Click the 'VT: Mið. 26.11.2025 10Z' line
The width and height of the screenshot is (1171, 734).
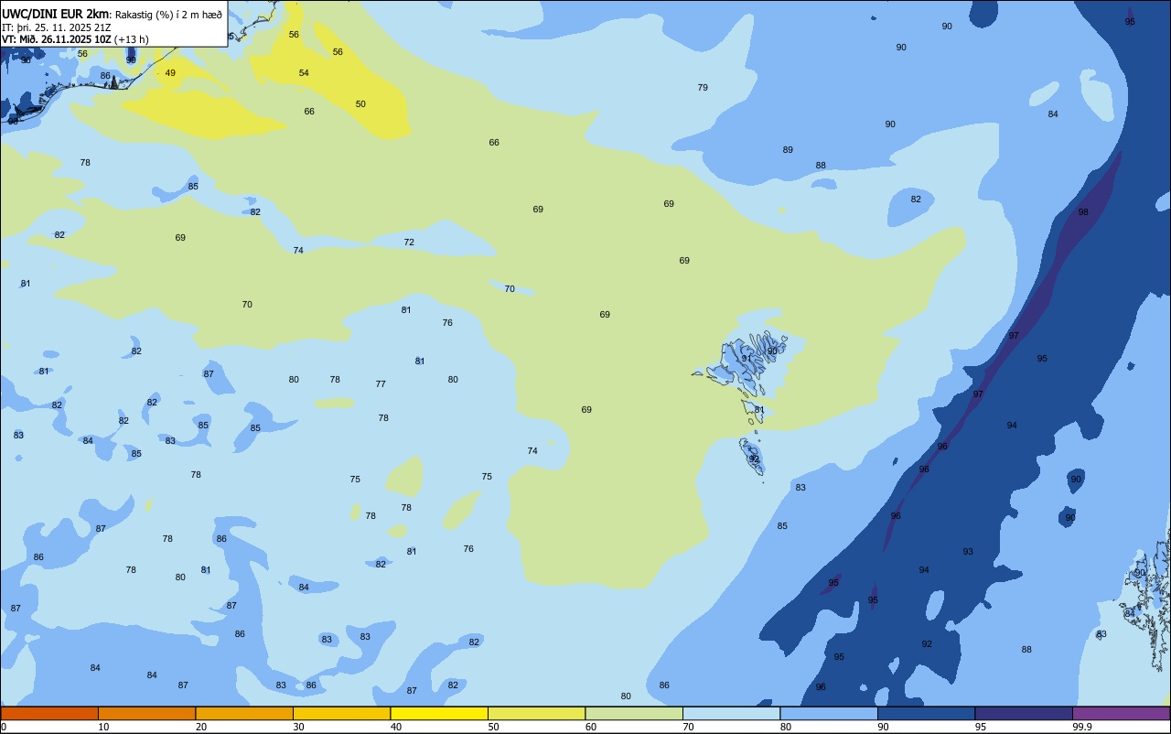(57, 38)
